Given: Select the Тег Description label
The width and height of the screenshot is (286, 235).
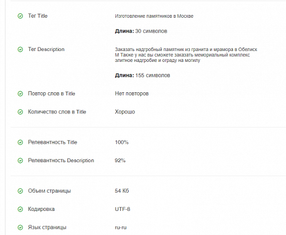Looking at the screenshot, I should (46, 49).
